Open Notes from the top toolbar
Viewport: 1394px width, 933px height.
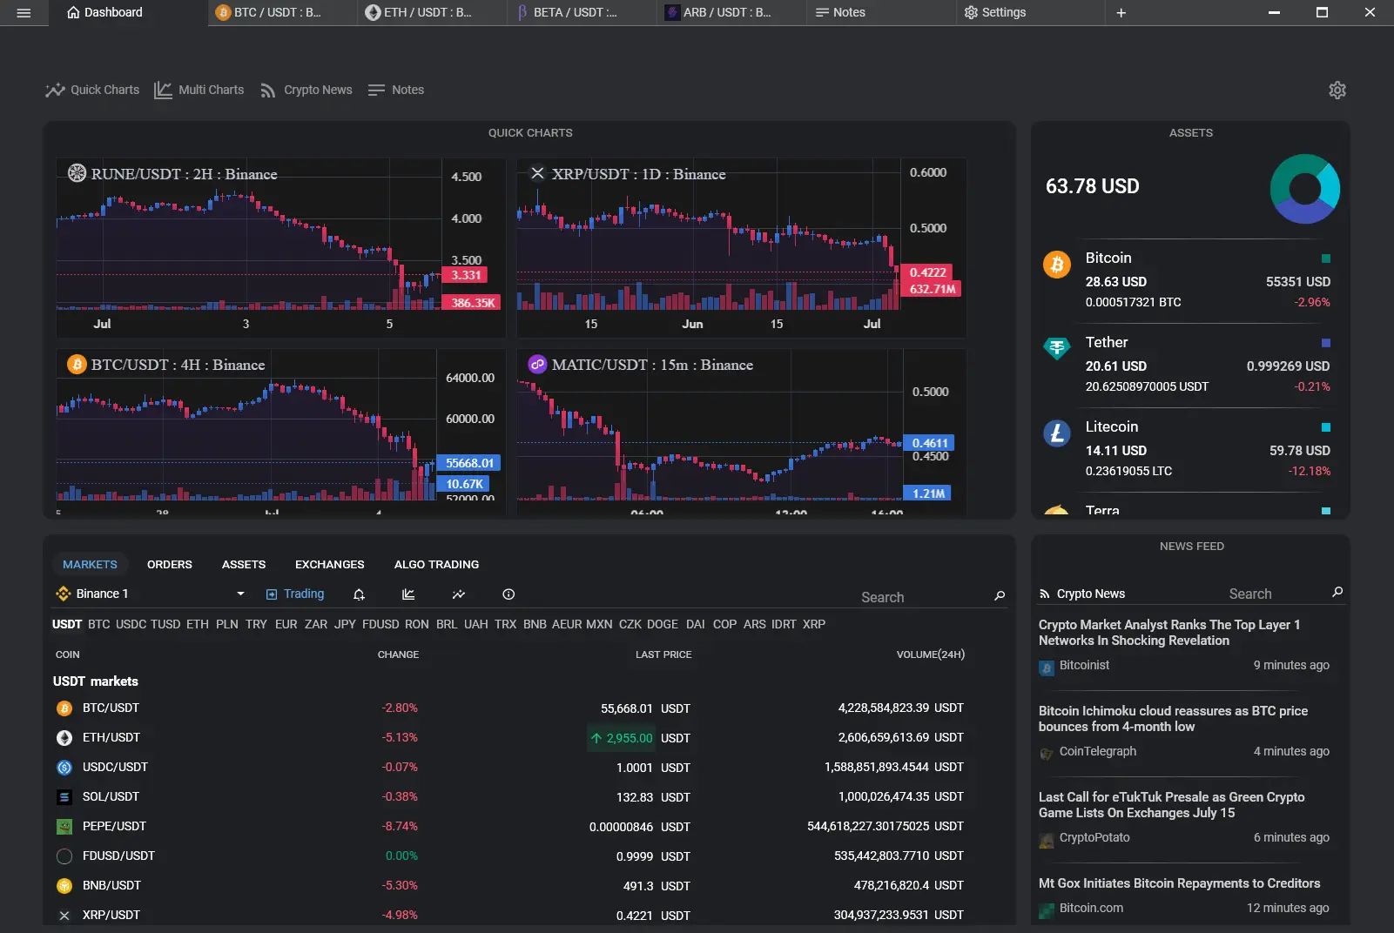(x=396, y=90)
